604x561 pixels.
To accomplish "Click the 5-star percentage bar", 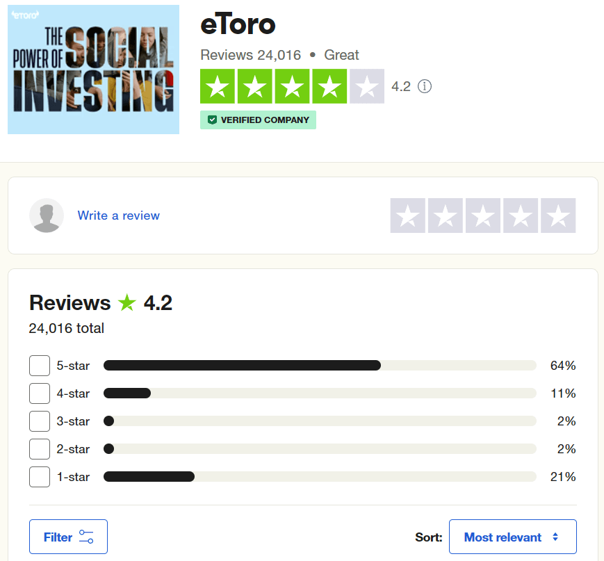I will [x=320, y=366].
